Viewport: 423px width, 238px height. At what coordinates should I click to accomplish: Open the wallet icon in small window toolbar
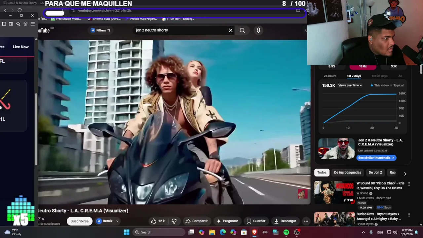coord(11,24)
